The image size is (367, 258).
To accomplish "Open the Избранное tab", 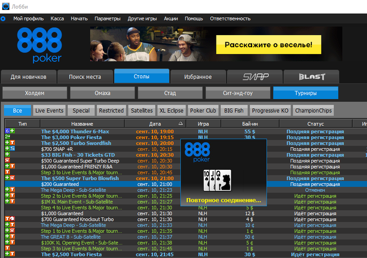I will [x=198, y=77].
